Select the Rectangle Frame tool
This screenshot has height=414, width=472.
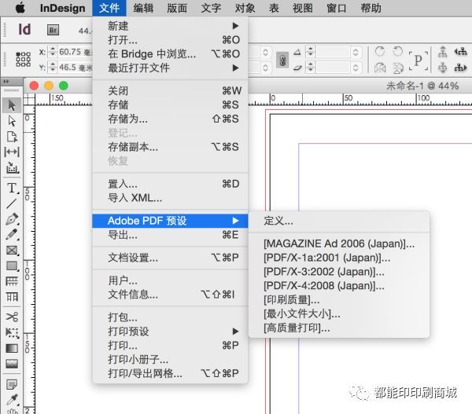pyautogui.click(x=12, y=251)
